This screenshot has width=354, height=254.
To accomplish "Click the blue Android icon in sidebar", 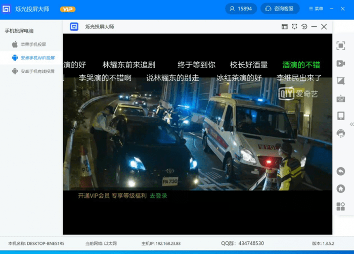I will pos(15,58).
